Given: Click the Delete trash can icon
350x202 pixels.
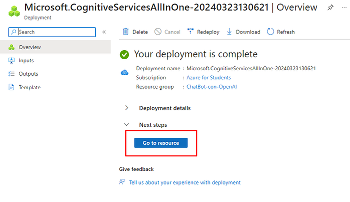Looking at the screenshot, I should click(x=125, y=32).
